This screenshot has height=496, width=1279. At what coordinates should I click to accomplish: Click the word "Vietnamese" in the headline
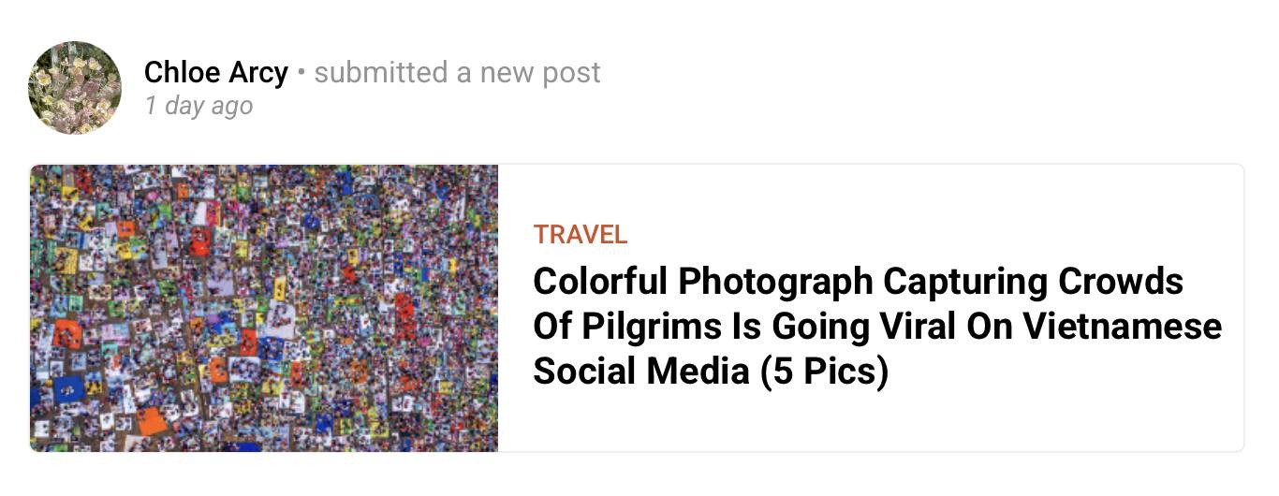1122,327
